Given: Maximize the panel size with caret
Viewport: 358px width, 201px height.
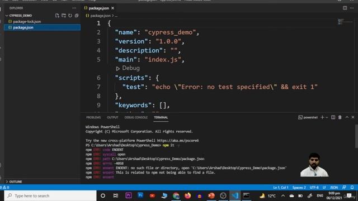Looking at the screenshot, I should [347, 117].
